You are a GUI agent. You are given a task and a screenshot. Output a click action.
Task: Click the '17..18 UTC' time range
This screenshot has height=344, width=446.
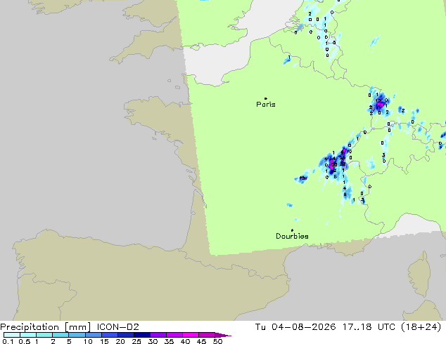tap(369, 327)
